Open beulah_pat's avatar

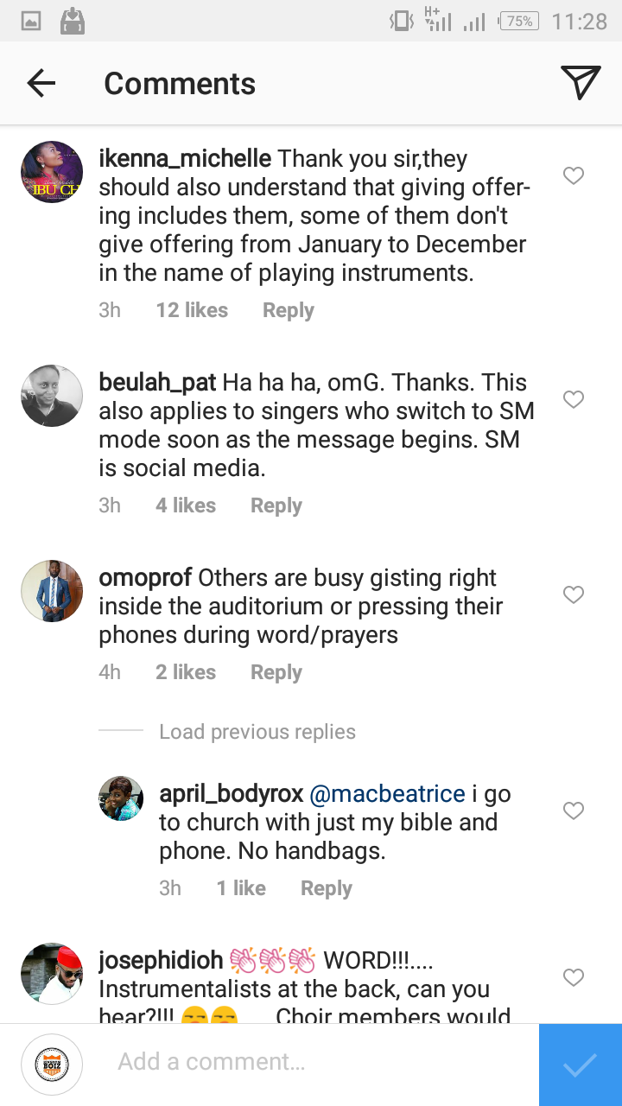(52, 396)
